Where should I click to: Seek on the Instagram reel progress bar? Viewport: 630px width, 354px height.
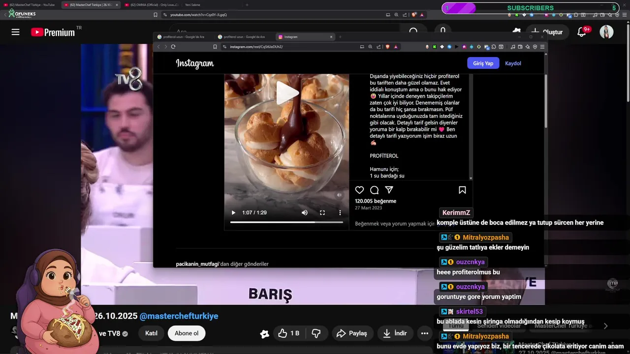[286, 222]
